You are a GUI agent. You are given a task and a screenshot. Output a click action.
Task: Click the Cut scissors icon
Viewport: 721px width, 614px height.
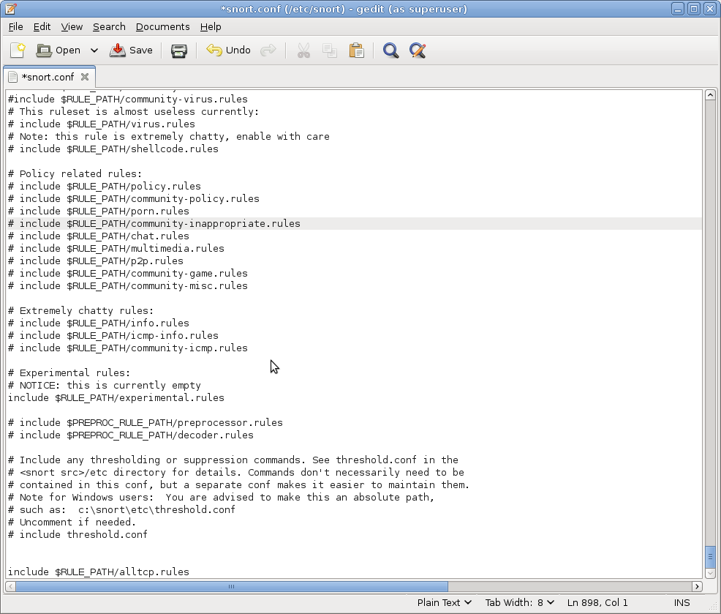(x=303, y=50)
